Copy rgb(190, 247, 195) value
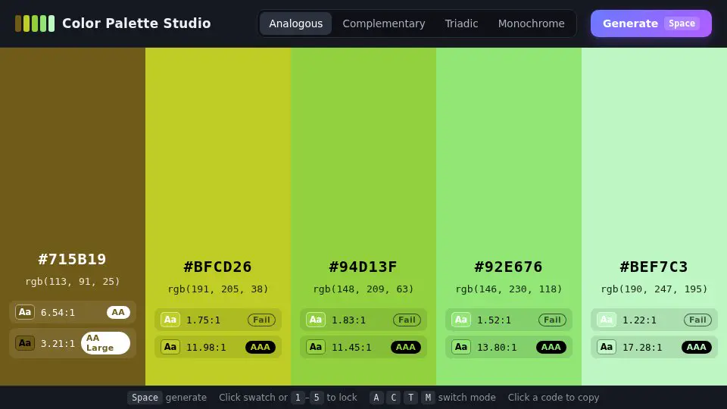Viewport: 727px width, 409px height. 654,289
